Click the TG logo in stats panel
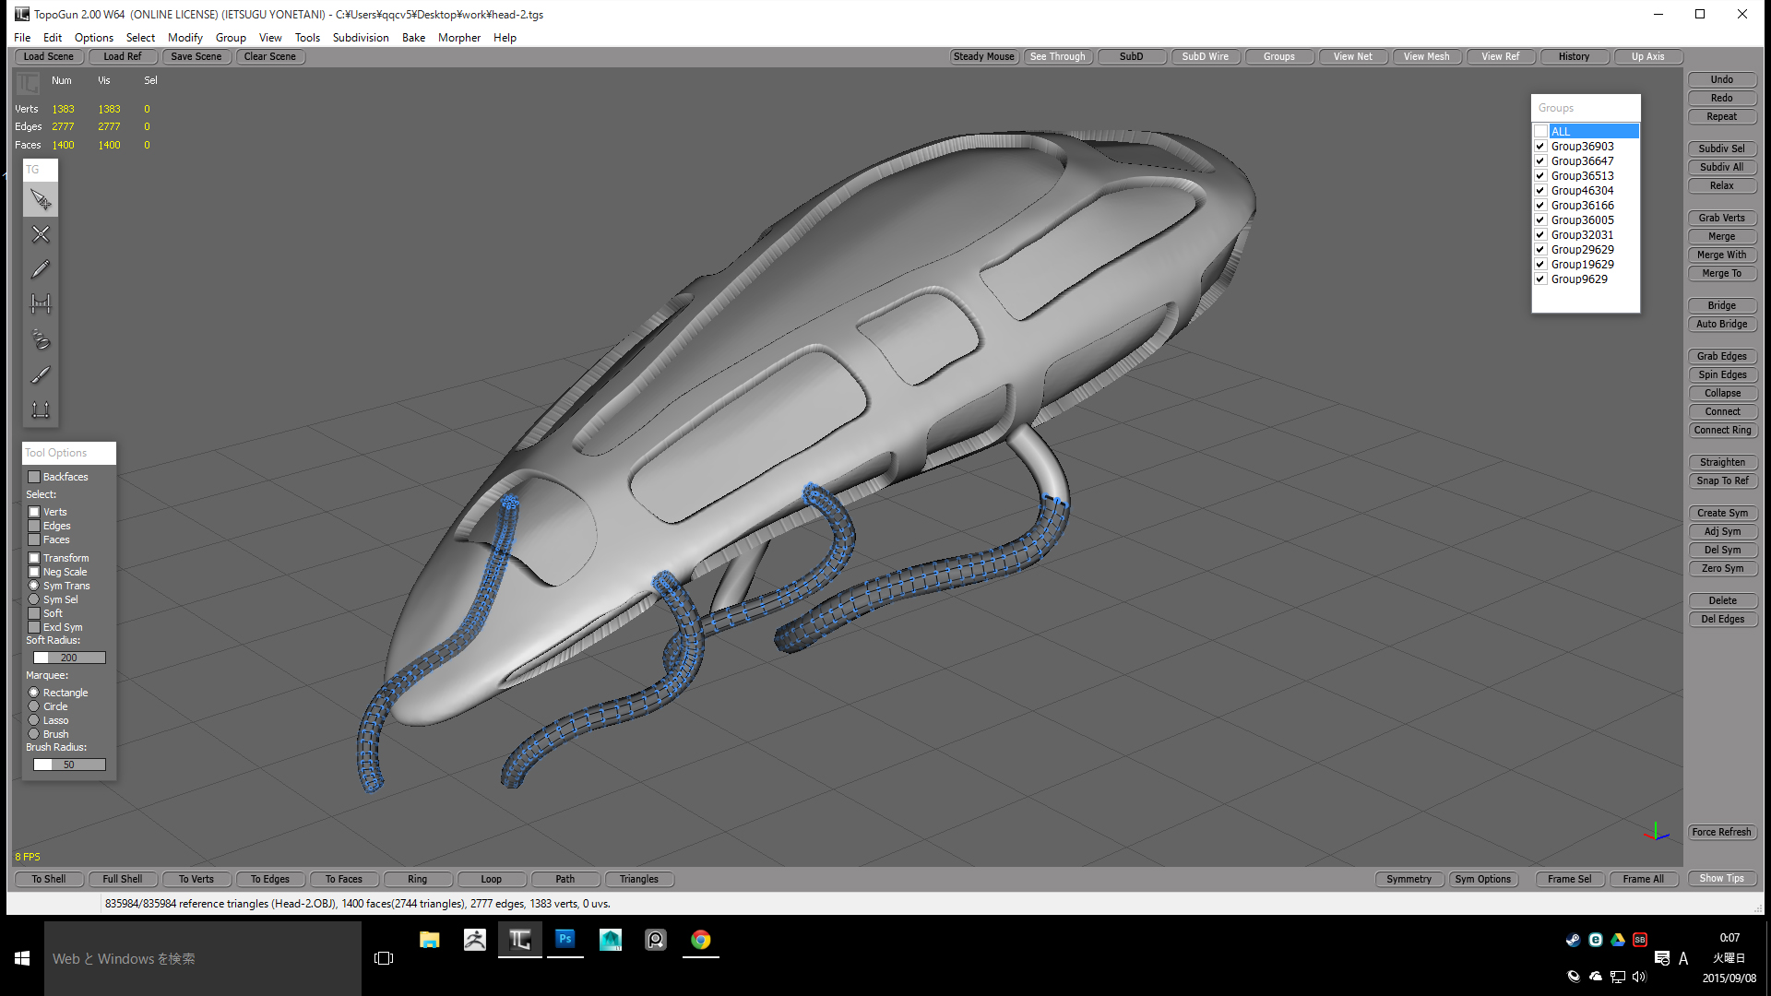Image resolution: width=1771 pixels, height=996 pixels. pos(28,84)
